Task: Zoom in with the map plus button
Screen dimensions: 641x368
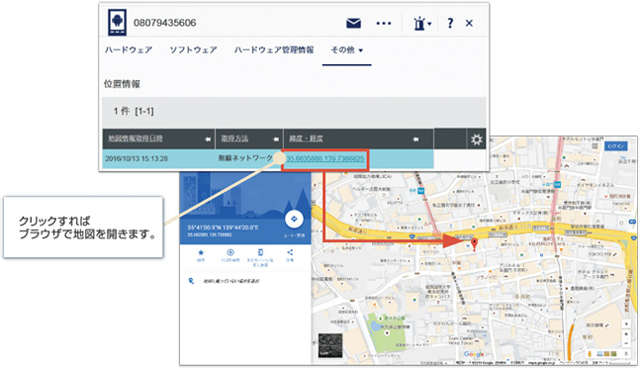Action: coord(626,334)
